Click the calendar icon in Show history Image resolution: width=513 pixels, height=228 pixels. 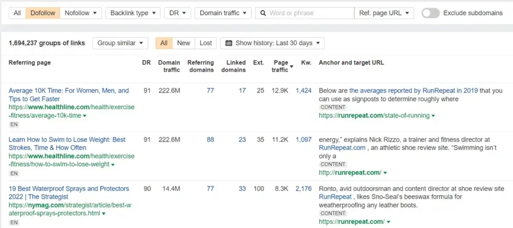coord(229,43)
